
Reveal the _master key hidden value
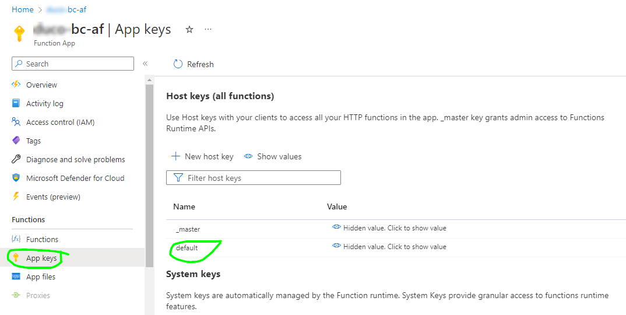click(x=389, y=228)
